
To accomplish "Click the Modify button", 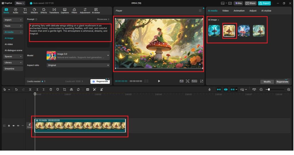I will 267,82.
